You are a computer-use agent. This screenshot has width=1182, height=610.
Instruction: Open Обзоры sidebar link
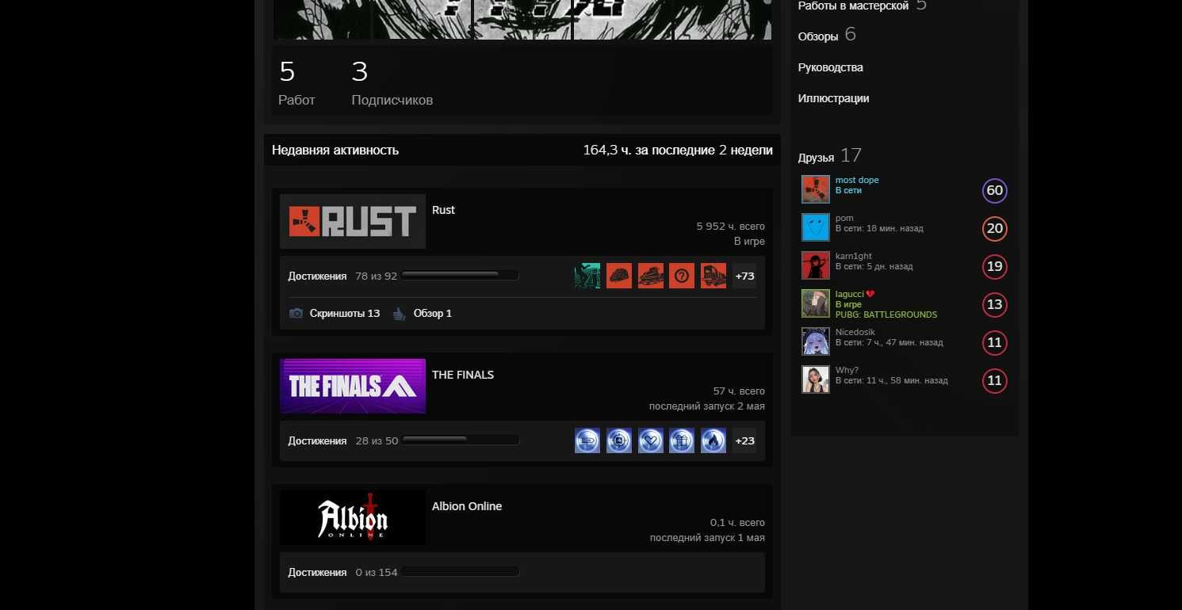(x=818, y=36)
